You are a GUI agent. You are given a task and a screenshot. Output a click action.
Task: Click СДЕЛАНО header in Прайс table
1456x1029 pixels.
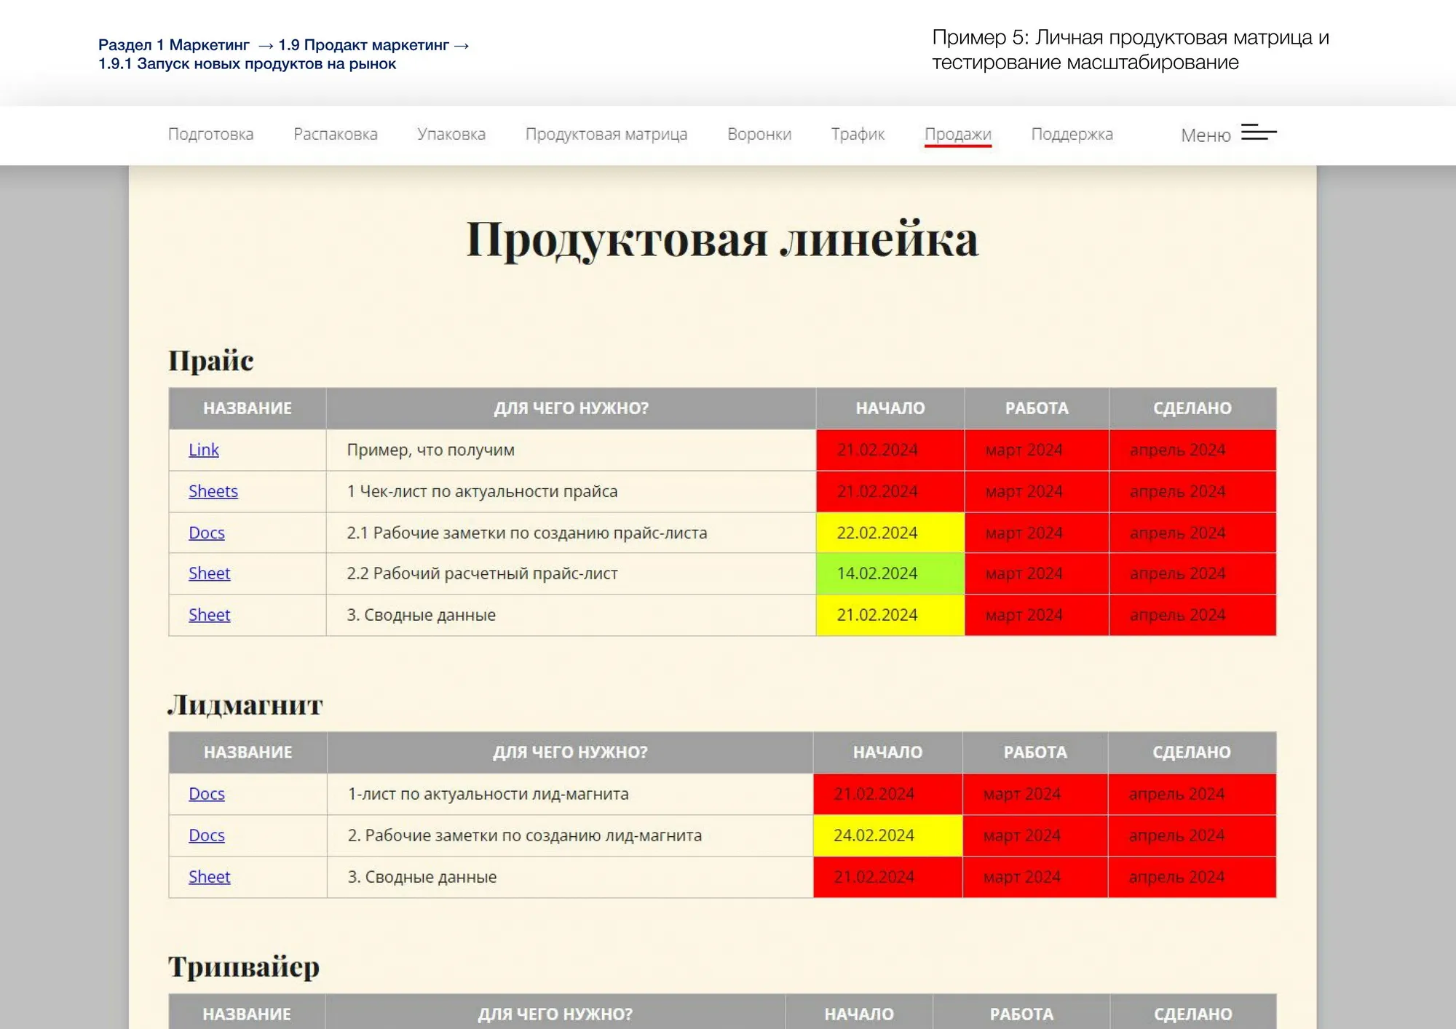[x=1192, y=408]
